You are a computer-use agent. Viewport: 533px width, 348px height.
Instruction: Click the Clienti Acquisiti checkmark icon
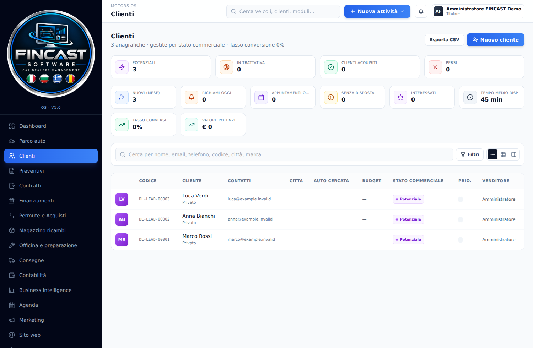pyautogui.click(x=331, y=67)
